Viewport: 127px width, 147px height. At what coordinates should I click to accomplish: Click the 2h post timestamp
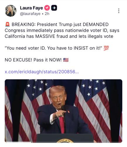(x=47, y=14)
